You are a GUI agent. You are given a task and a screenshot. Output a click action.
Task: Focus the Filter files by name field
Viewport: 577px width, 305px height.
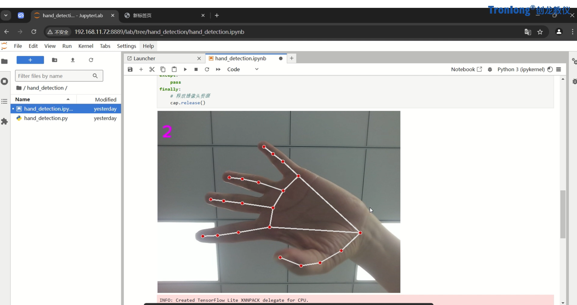pyautogui.click(x=59, y=76)
